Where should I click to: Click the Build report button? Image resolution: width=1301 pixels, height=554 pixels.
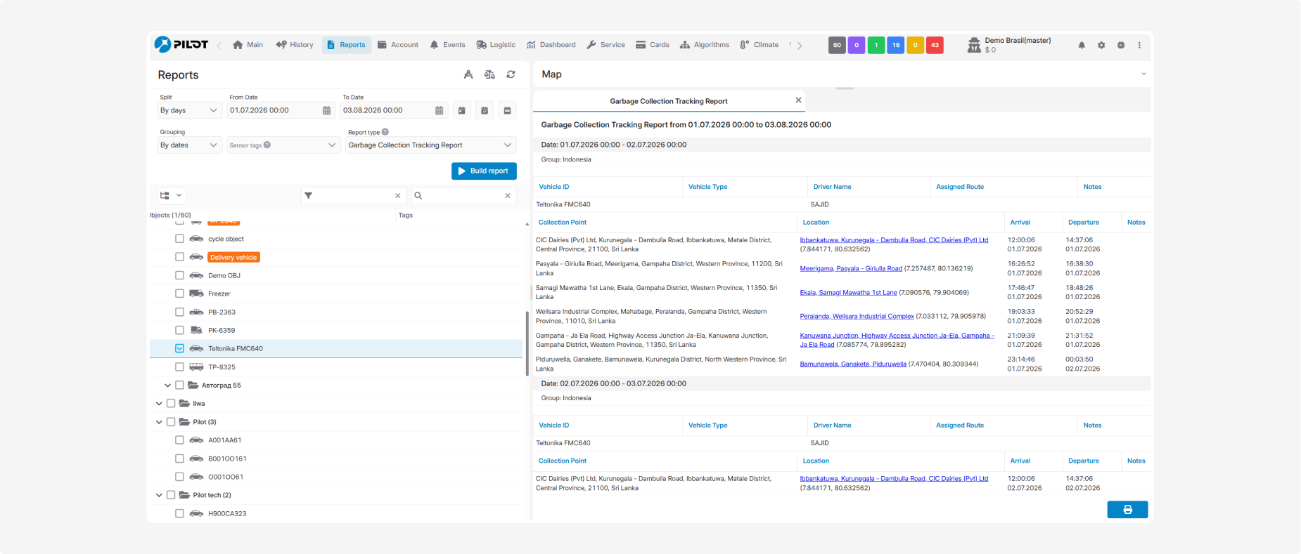[484, 171]
